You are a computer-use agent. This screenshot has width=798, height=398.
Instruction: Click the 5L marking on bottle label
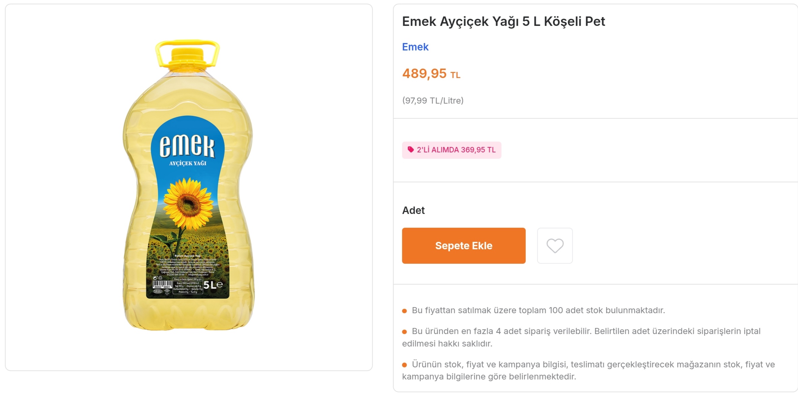pos(213,285)
